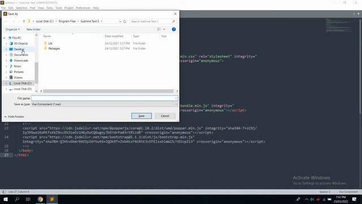
Task: Open the Organize menu
Action: click(12, 29)
